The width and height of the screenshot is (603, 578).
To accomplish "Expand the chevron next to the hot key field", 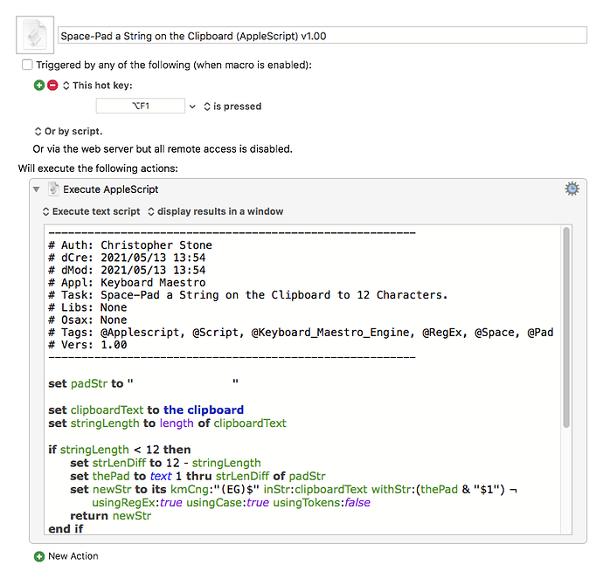I will [192, 107].
